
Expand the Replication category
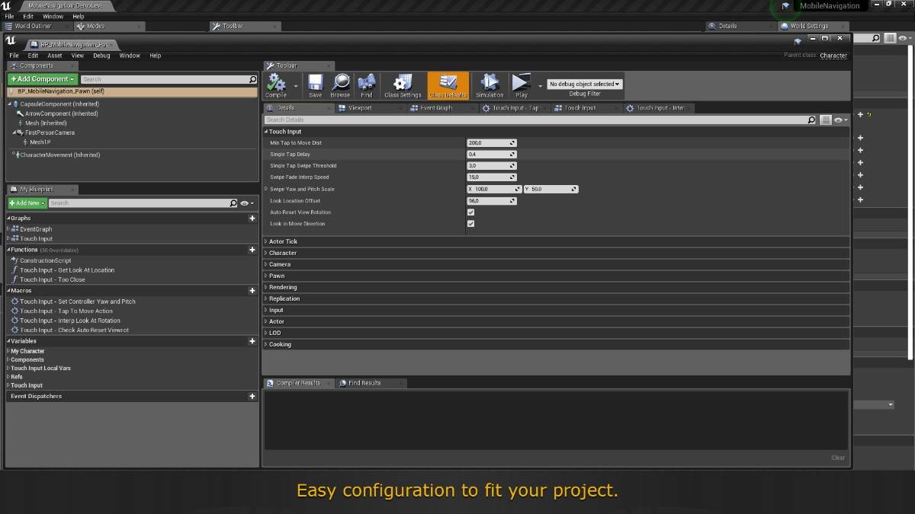[266, 299]
